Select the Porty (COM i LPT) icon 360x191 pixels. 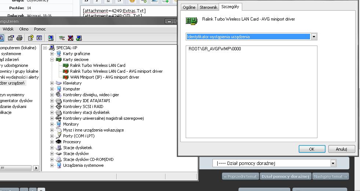[59, 136]
